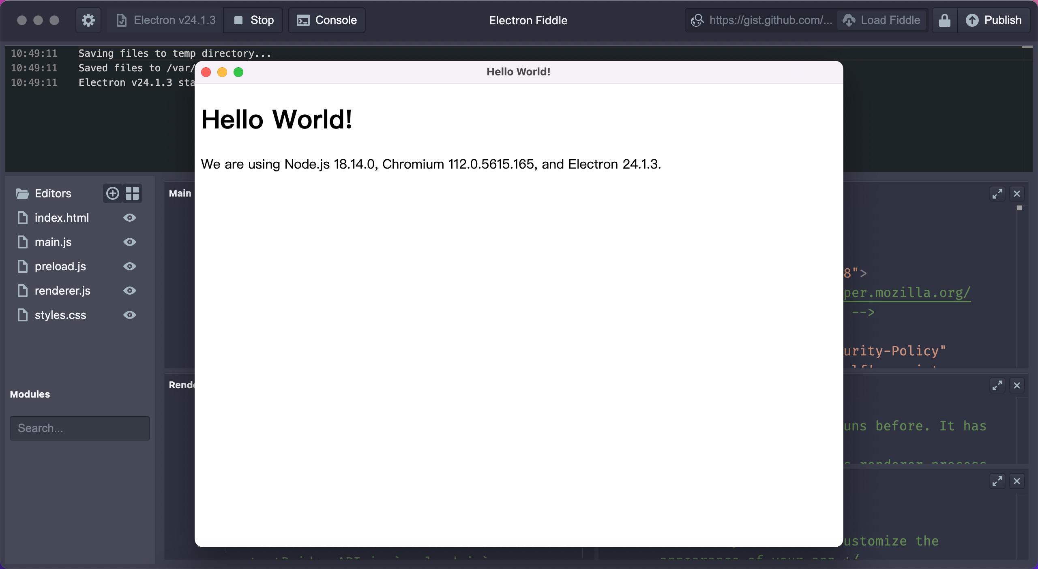Screen dimensions: 1038x569
Task: Click the Modules section heading
Action: click(30, 394)
